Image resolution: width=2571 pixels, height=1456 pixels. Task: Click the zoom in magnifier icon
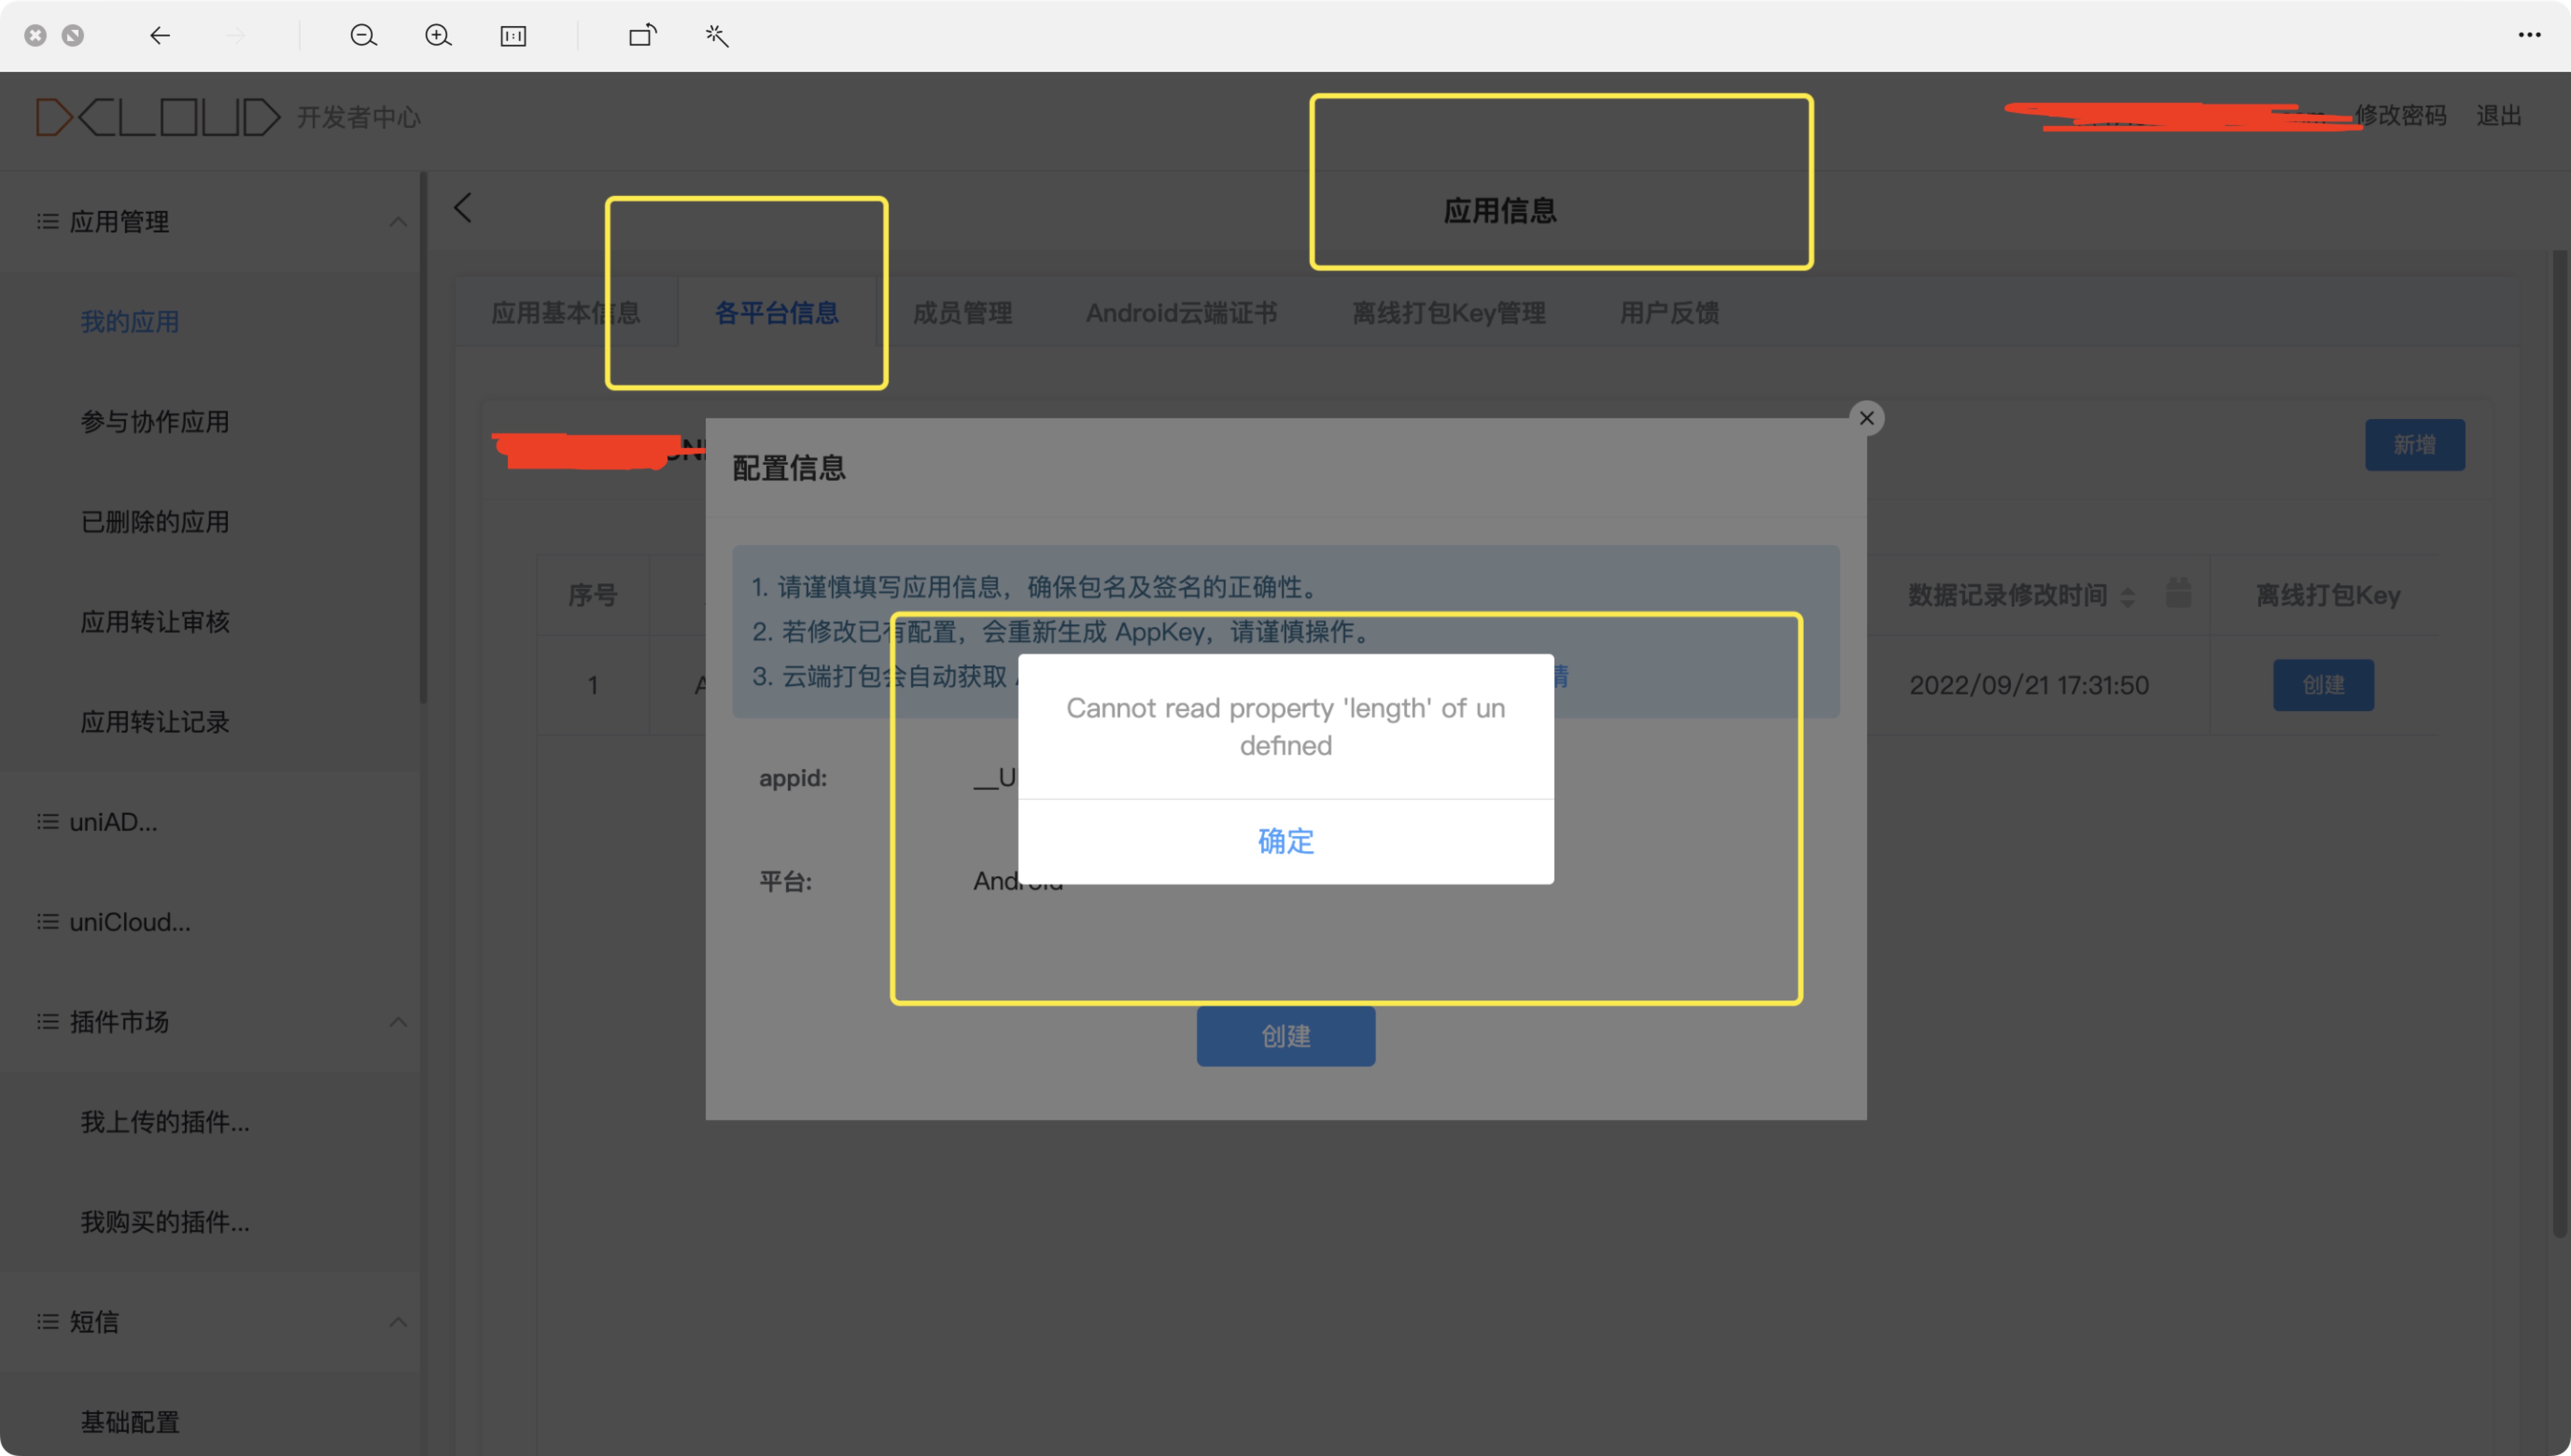click(438, 36)
